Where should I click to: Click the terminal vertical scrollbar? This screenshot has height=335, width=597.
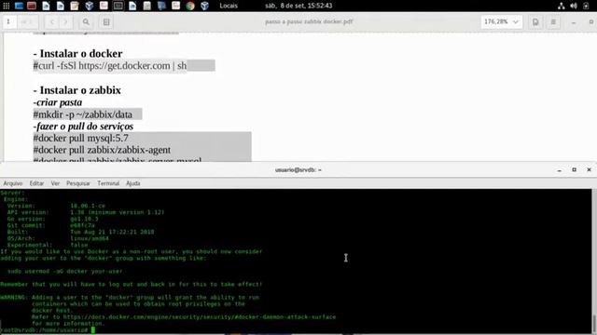click(x=594, y=261)
